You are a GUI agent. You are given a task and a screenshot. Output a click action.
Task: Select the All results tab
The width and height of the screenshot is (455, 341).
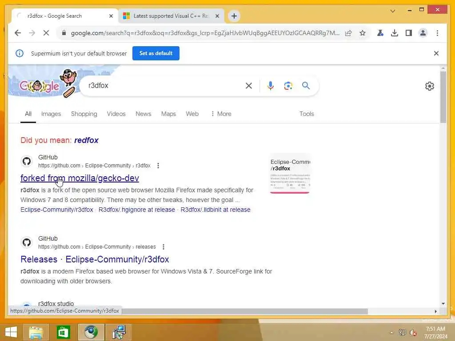pyautogui.click(x=28, y=114)
